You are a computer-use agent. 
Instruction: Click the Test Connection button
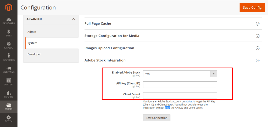[157, 118]
